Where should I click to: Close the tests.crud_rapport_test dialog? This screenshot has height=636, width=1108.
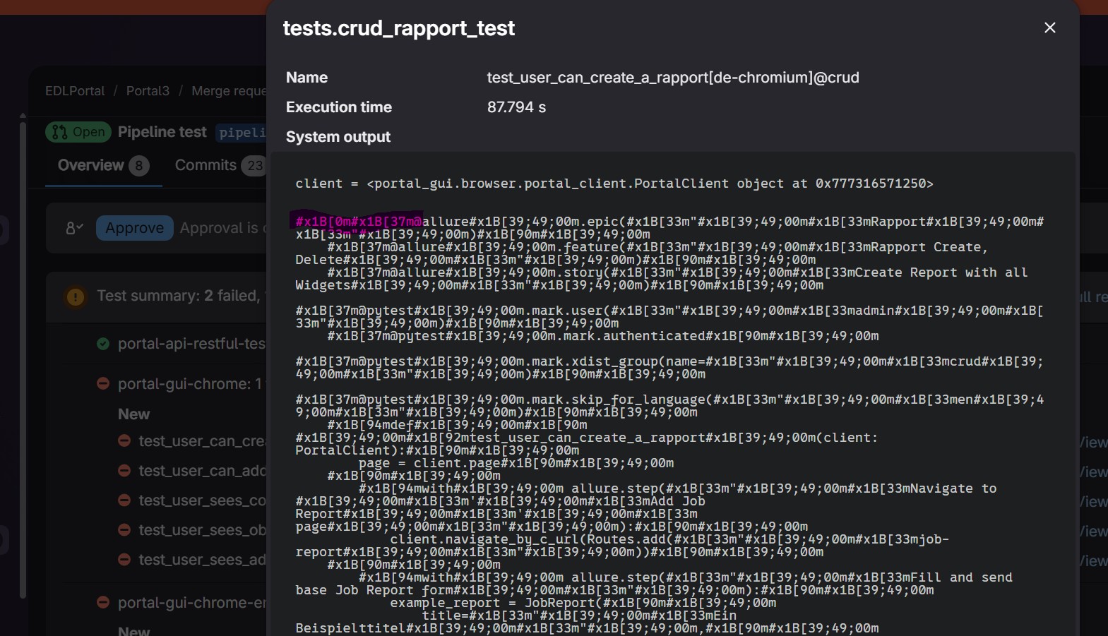click(x=1049, y=28)
